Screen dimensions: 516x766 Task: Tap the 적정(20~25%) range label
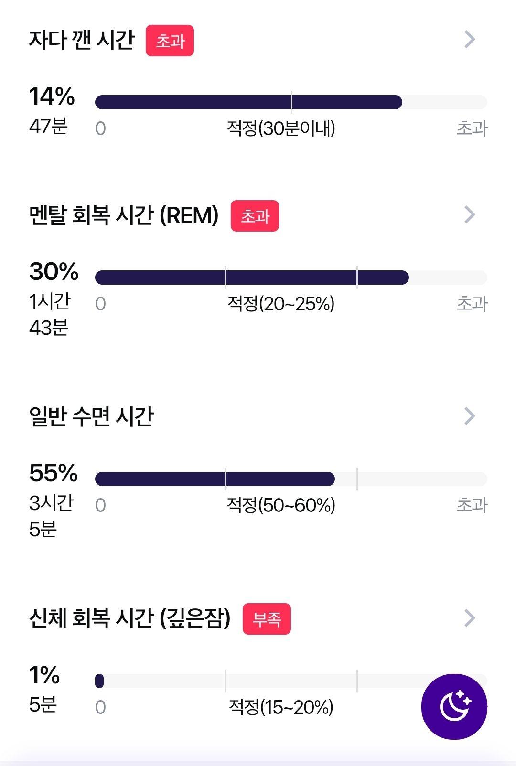coord(281,303)
